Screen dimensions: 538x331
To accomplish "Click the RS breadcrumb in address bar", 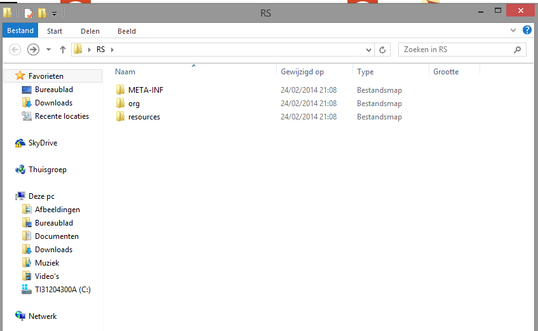I will [x=100, y=50].
